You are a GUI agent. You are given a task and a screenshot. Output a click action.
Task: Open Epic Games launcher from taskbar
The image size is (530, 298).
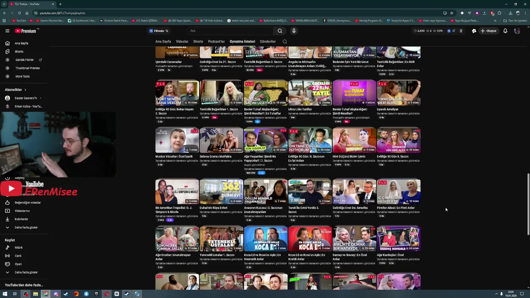pos(96,294)
